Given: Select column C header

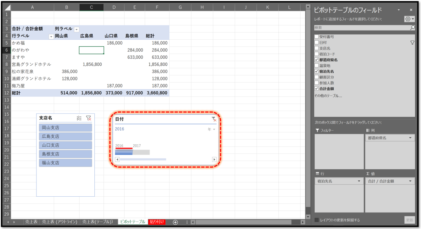Looking at the screenshot, I should click(91, 7).
